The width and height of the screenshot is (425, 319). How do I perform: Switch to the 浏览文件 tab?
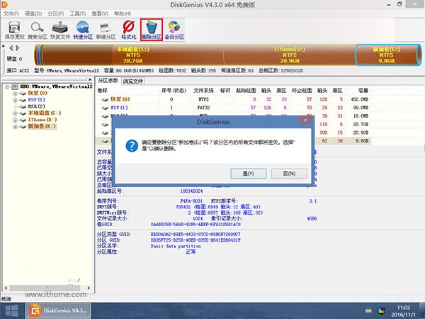tap(133, 82)
